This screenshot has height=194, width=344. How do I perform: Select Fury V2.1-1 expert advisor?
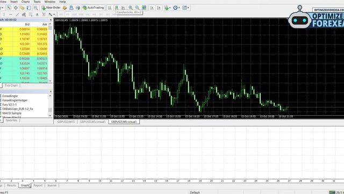10,105
